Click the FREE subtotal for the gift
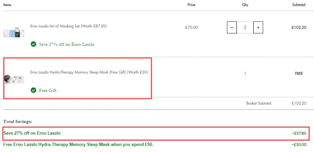Image resolution: width=314 pixels, height=152 pixels. [299, 74]
